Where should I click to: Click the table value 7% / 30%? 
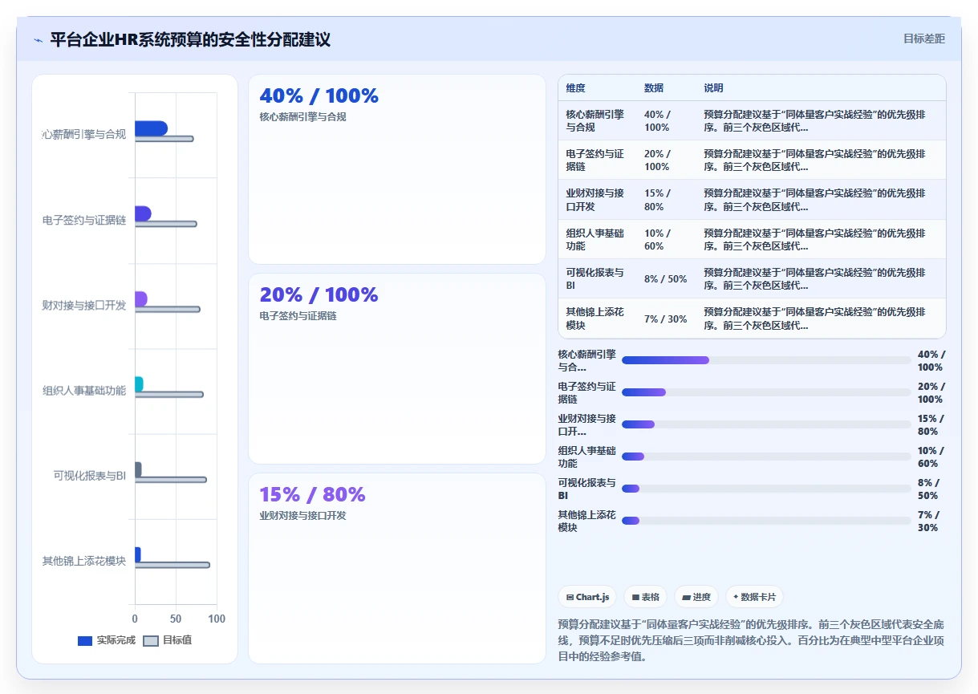(x=666, y=319)
